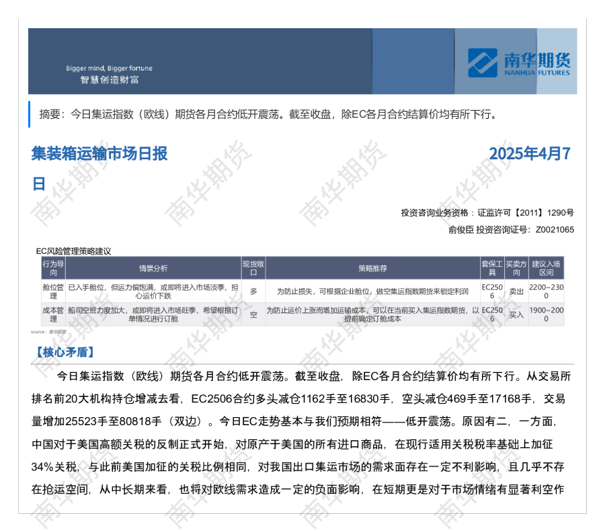
Task: Click the "行为导向" column header
Action: point(53,268)
